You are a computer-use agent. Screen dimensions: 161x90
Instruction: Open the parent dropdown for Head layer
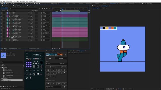46,14
